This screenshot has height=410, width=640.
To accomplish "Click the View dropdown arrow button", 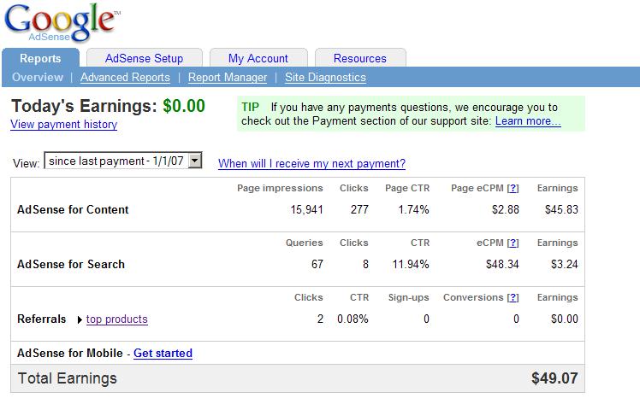I will coord(195,161).
